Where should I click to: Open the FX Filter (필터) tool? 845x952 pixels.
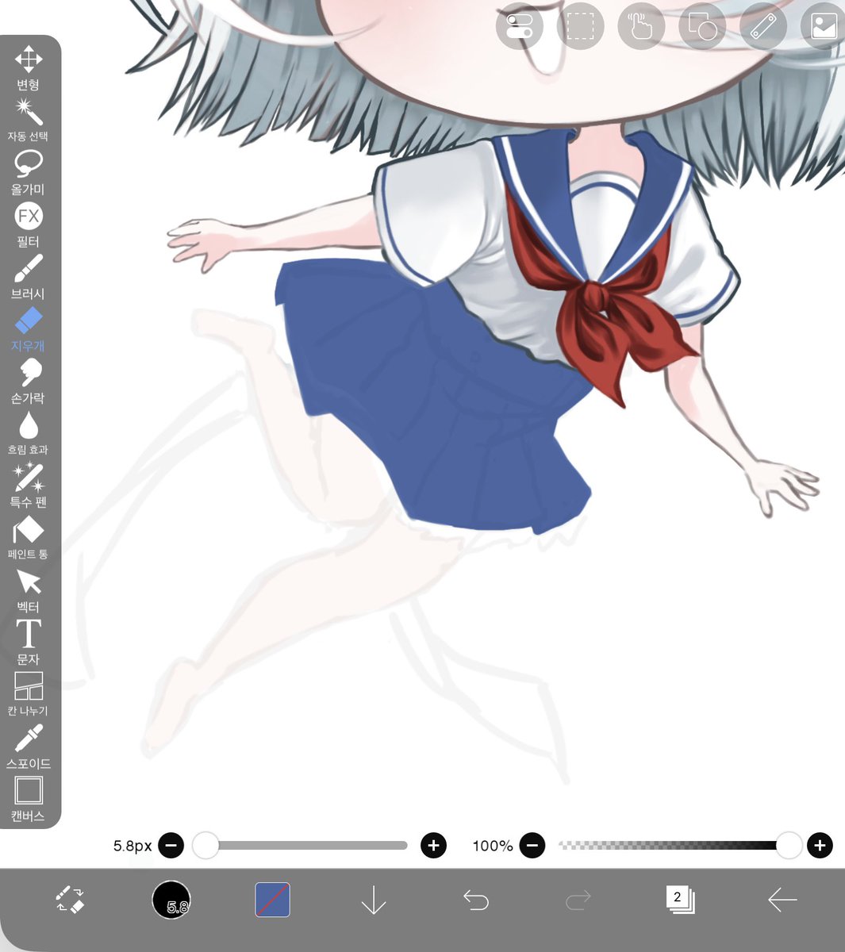pos(29,225)
